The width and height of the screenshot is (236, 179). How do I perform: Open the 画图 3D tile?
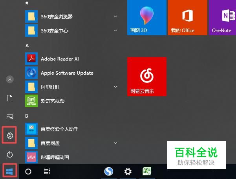pos(147,18)
